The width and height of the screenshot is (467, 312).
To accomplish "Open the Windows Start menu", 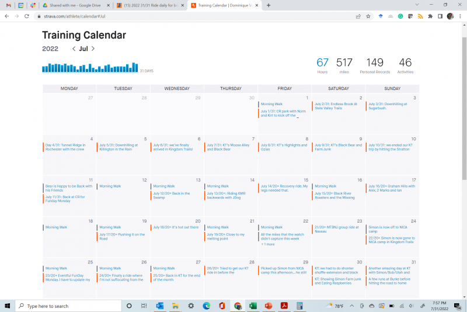I will pyautogui.click(x=7, y=306).
